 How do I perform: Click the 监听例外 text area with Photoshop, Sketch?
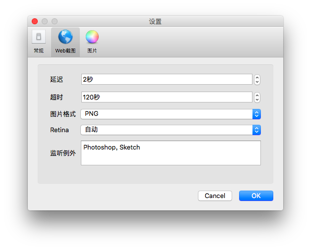171,153
